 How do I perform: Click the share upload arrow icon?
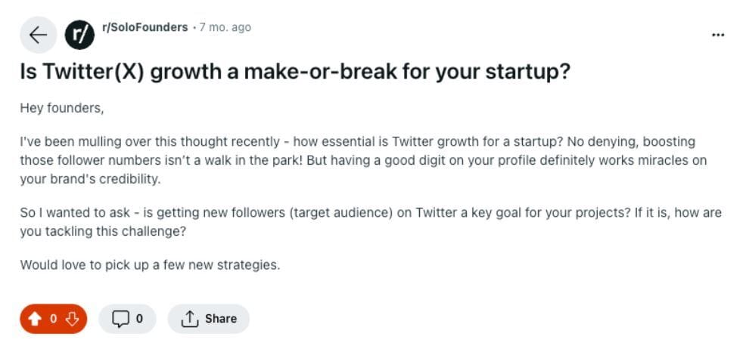(x=189, y=319)
